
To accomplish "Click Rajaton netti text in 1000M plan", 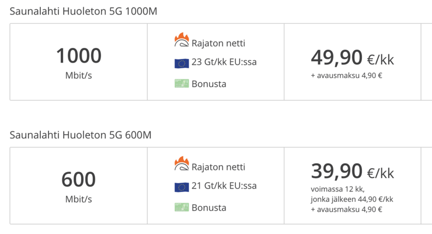I will pyautogui.click(x=218, y=43).
